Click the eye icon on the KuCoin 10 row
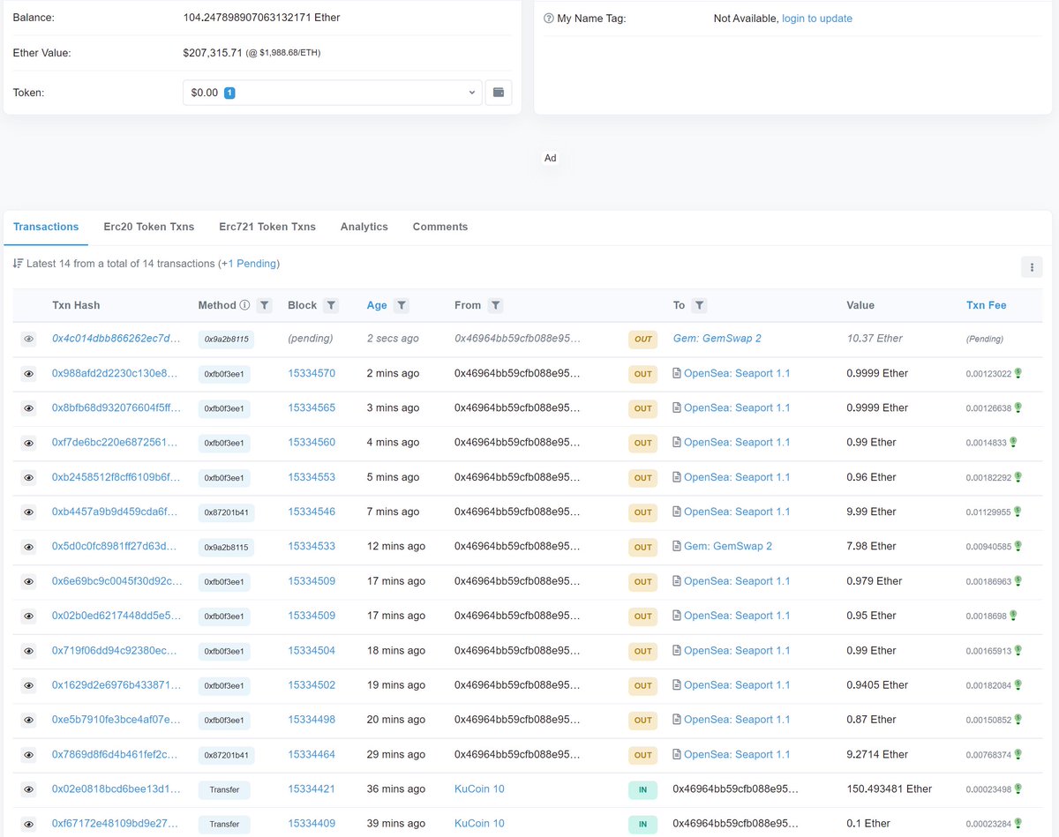This screenshot has height=837, width=1059. [x=27, y=789]
